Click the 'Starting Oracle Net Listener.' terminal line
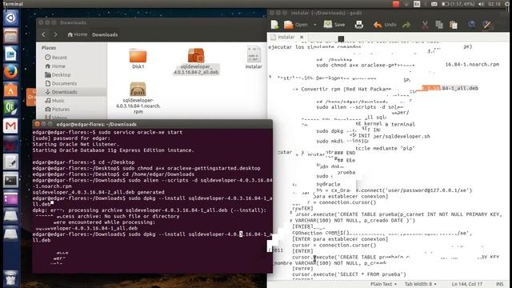Screen dimensions: 512x288 click(76, 144)
